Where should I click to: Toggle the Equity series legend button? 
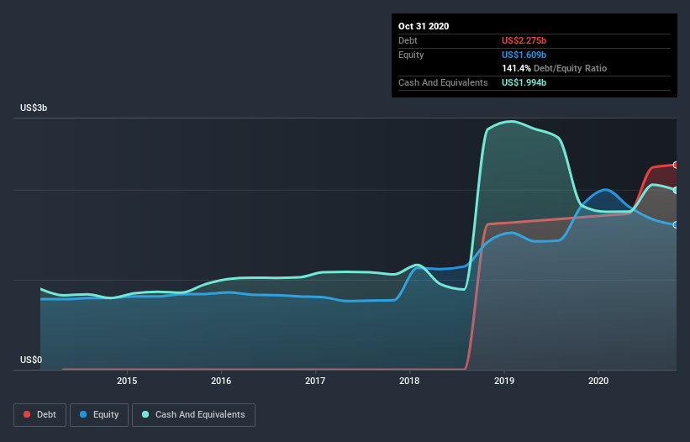99,415
